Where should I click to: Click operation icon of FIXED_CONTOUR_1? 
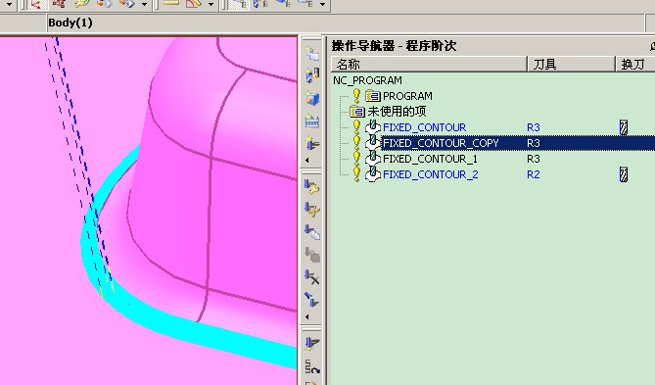point(373,159)
